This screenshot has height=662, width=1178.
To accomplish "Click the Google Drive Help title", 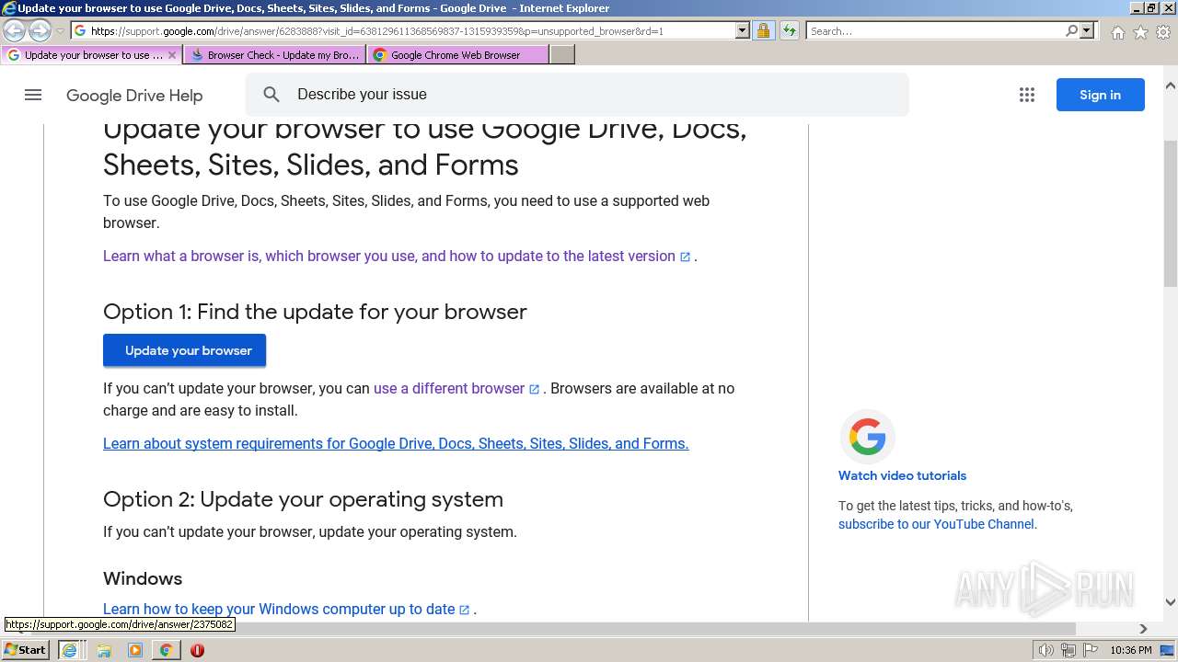I will pyautogui.click(x=134, y=96).
